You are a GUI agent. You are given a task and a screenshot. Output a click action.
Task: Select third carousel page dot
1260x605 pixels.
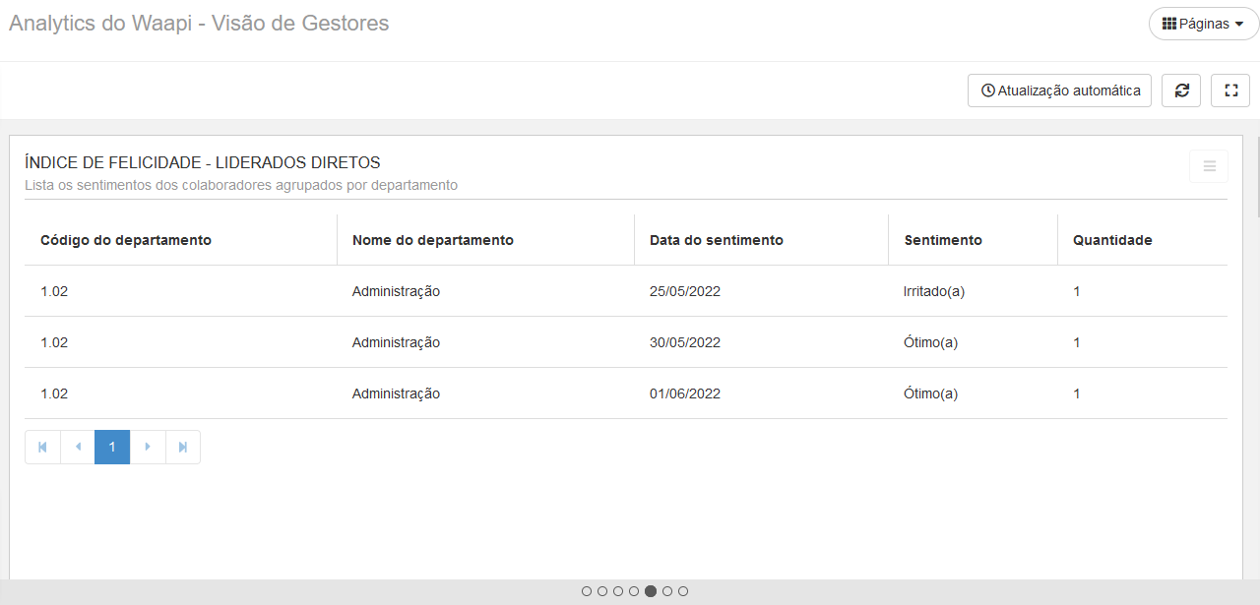click(618, 591)
